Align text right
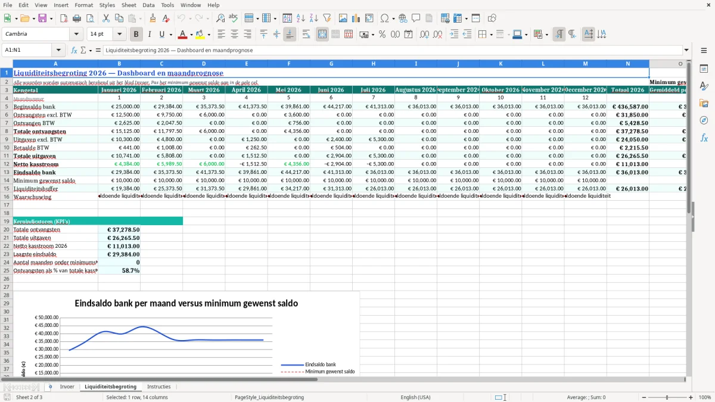Image resolution: width=715 pixels, height=402 pixels. coord(247,35)
